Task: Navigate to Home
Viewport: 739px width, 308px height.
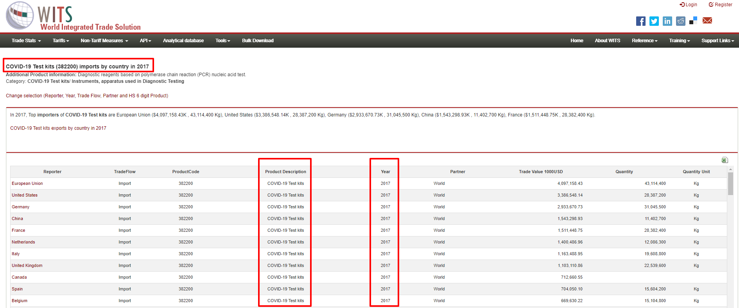Action: coord(577,41)
